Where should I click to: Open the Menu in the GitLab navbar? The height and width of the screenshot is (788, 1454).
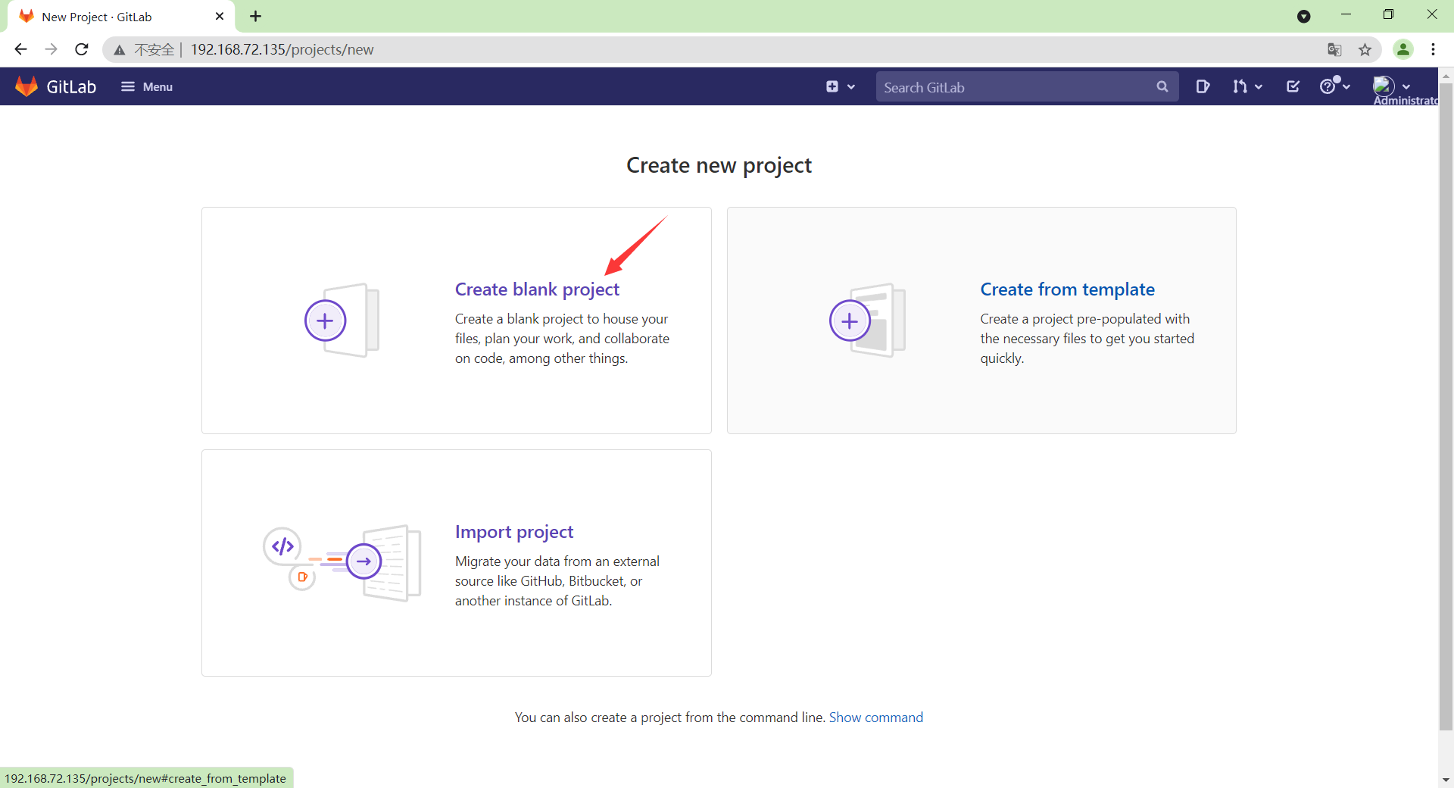[x=146, y=86]
